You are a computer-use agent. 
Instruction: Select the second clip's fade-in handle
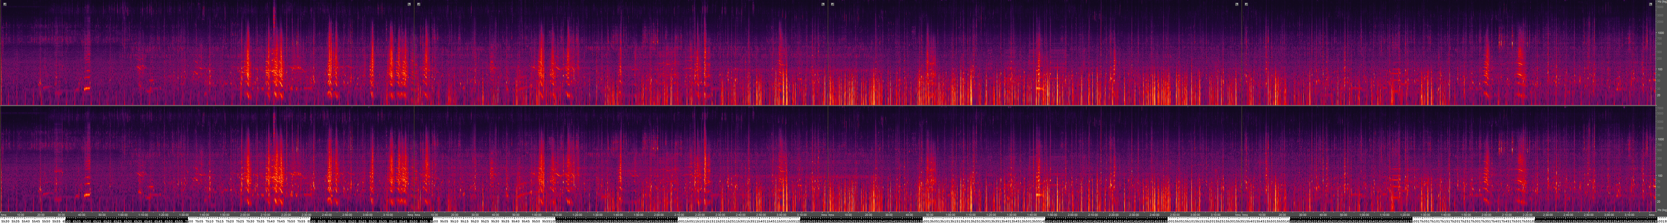(x=419, y=4)
